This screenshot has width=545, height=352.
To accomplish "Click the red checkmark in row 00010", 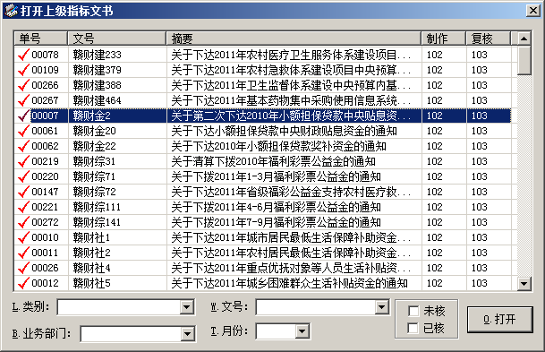I will (23, 237).
